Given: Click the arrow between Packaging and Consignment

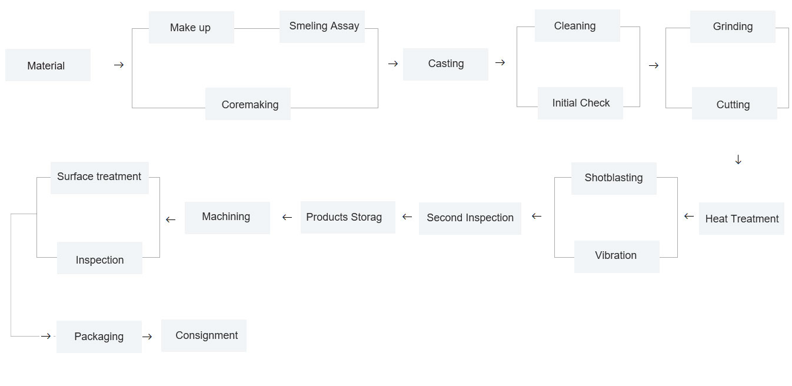Looking at the screenshot, I should click(x=147, y=337).
